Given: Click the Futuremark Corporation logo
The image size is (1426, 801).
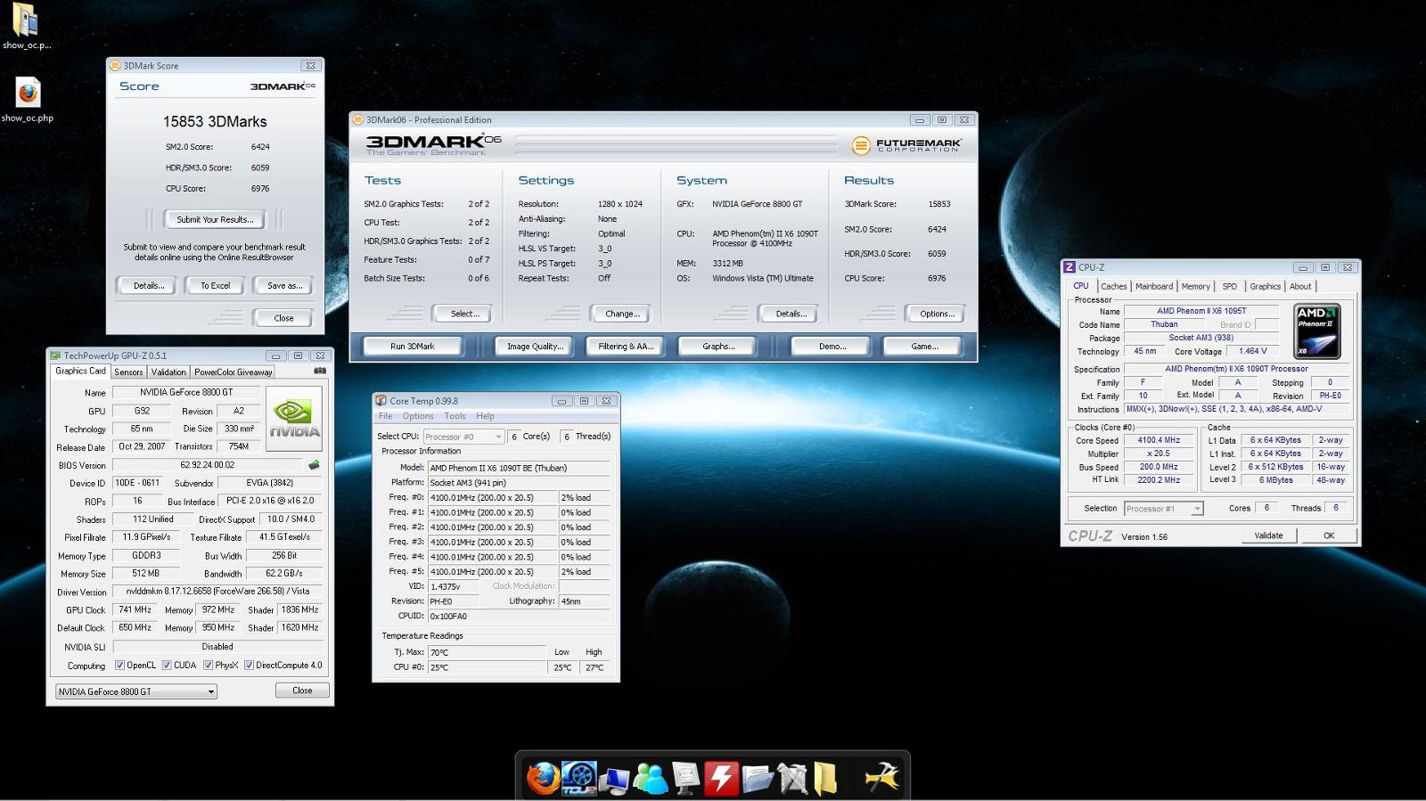Looking at the screenshot, I should tap(907, 144).
